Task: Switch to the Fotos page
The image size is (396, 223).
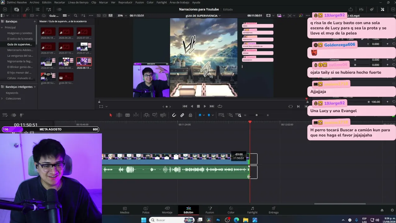Action: point(146,210)
